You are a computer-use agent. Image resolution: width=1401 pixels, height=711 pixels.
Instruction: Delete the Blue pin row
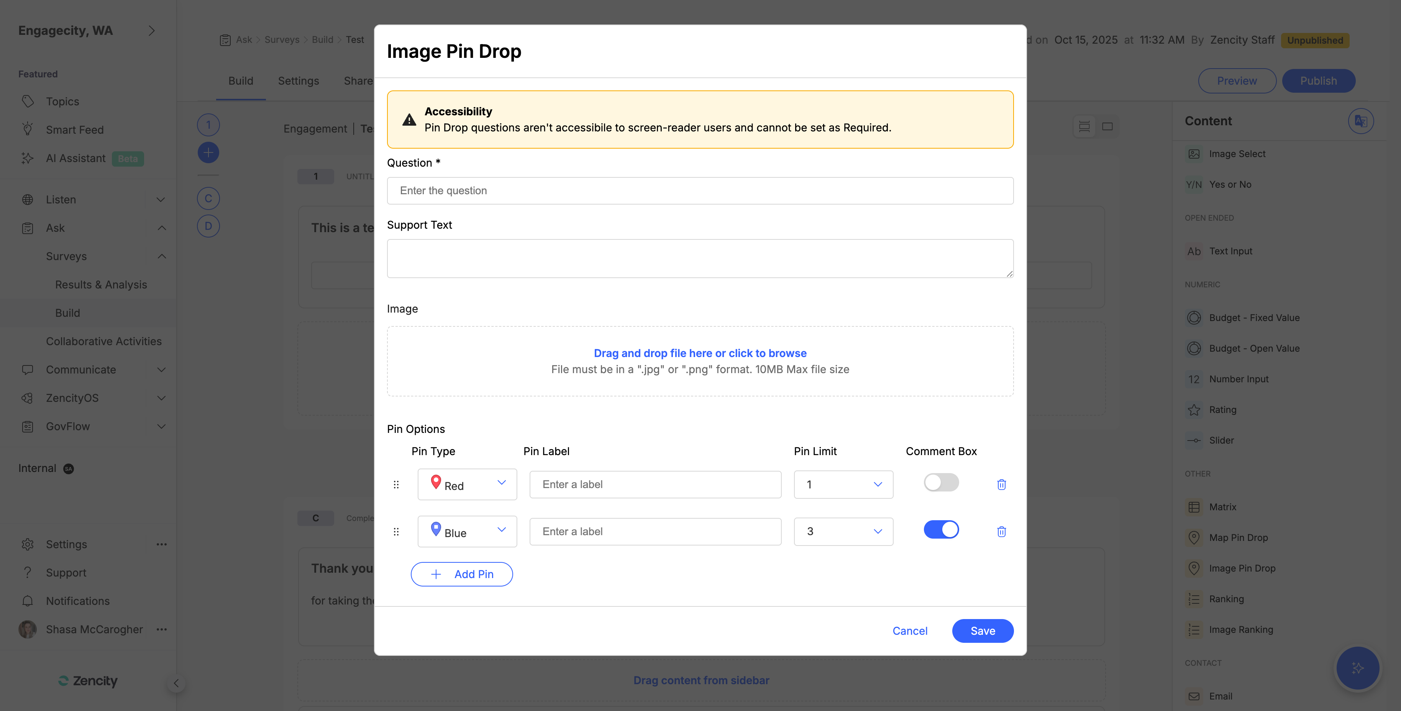pyautogui.click(x=1001, y=532)
